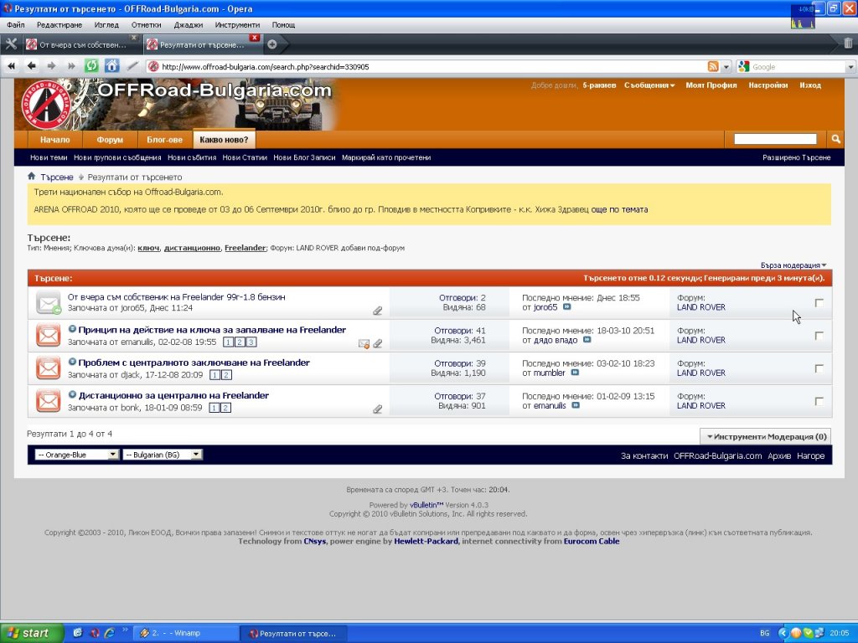Go to last post by mumbler icon

click(x=575, y=373)
